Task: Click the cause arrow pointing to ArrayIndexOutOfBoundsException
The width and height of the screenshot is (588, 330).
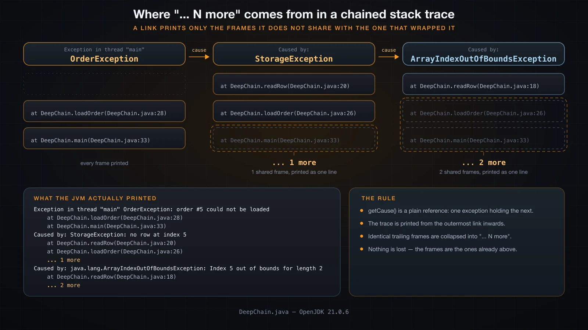Action: (x=389, y=57)
